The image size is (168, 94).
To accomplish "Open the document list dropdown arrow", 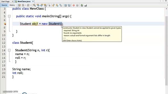I will [x=166, y=1].
